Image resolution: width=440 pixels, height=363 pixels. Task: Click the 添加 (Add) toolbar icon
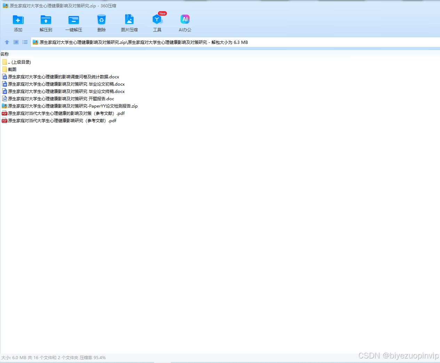tap(18, 20)
